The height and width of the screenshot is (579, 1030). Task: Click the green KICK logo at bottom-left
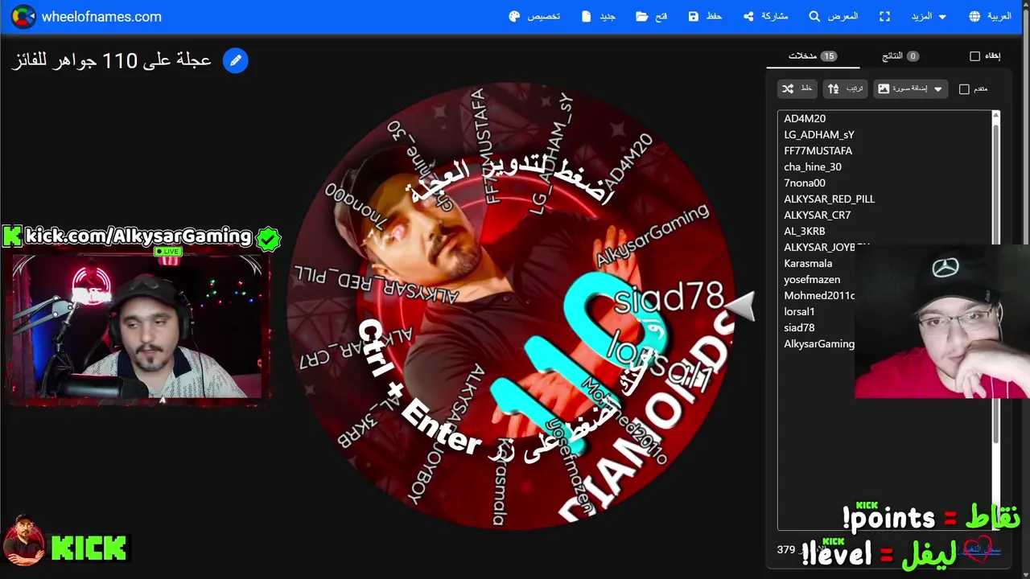coord(89,548)
